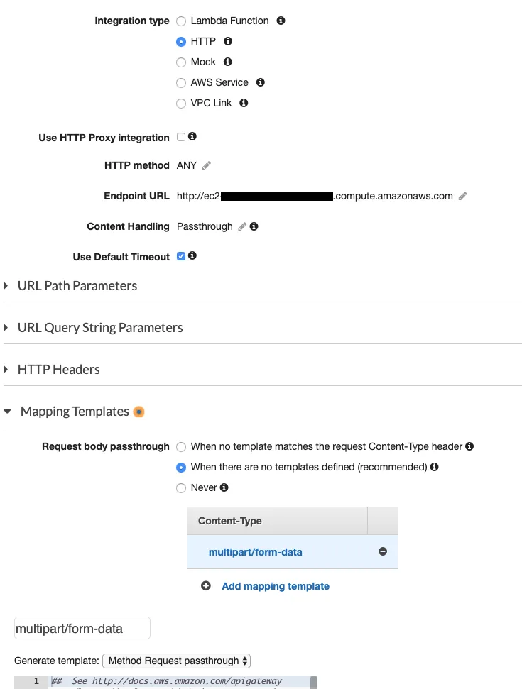522x689 pixels.
Task: Click the Content Handling edit pencil
Action: 242,226
